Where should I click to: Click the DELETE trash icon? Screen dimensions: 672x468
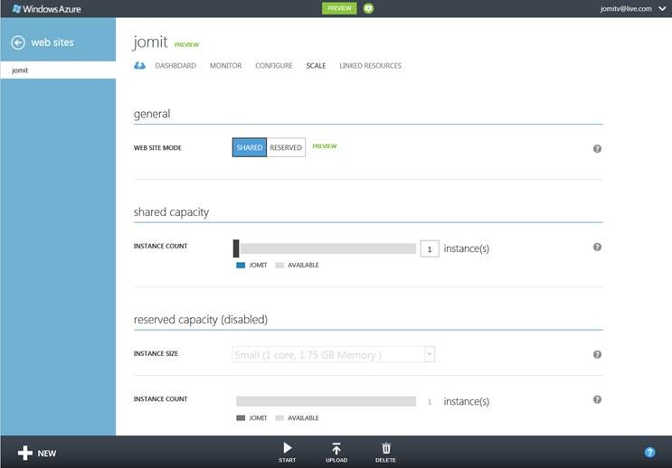click(385, 452)
